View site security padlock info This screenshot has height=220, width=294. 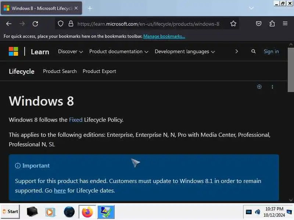(x=71, y=24)
